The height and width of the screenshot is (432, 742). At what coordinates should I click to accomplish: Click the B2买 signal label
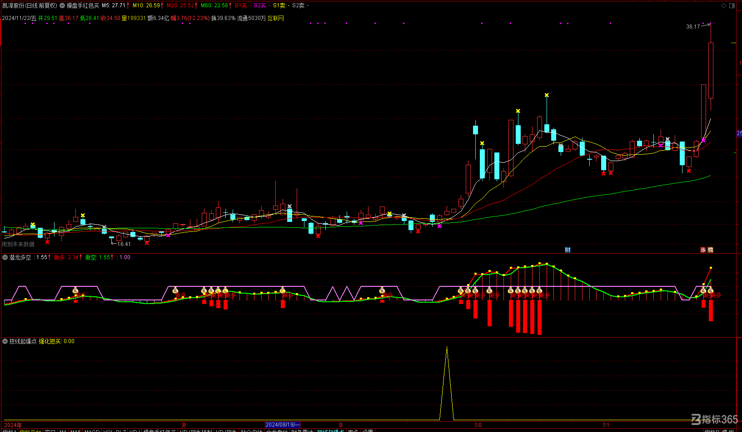262,5
